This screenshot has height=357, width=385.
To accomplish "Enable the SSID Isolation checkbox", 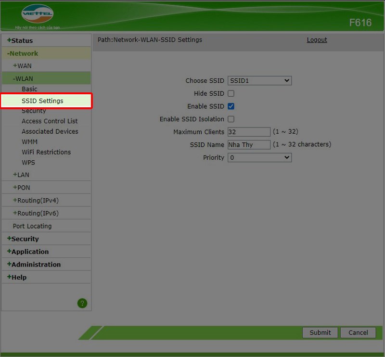I will 231,119.
